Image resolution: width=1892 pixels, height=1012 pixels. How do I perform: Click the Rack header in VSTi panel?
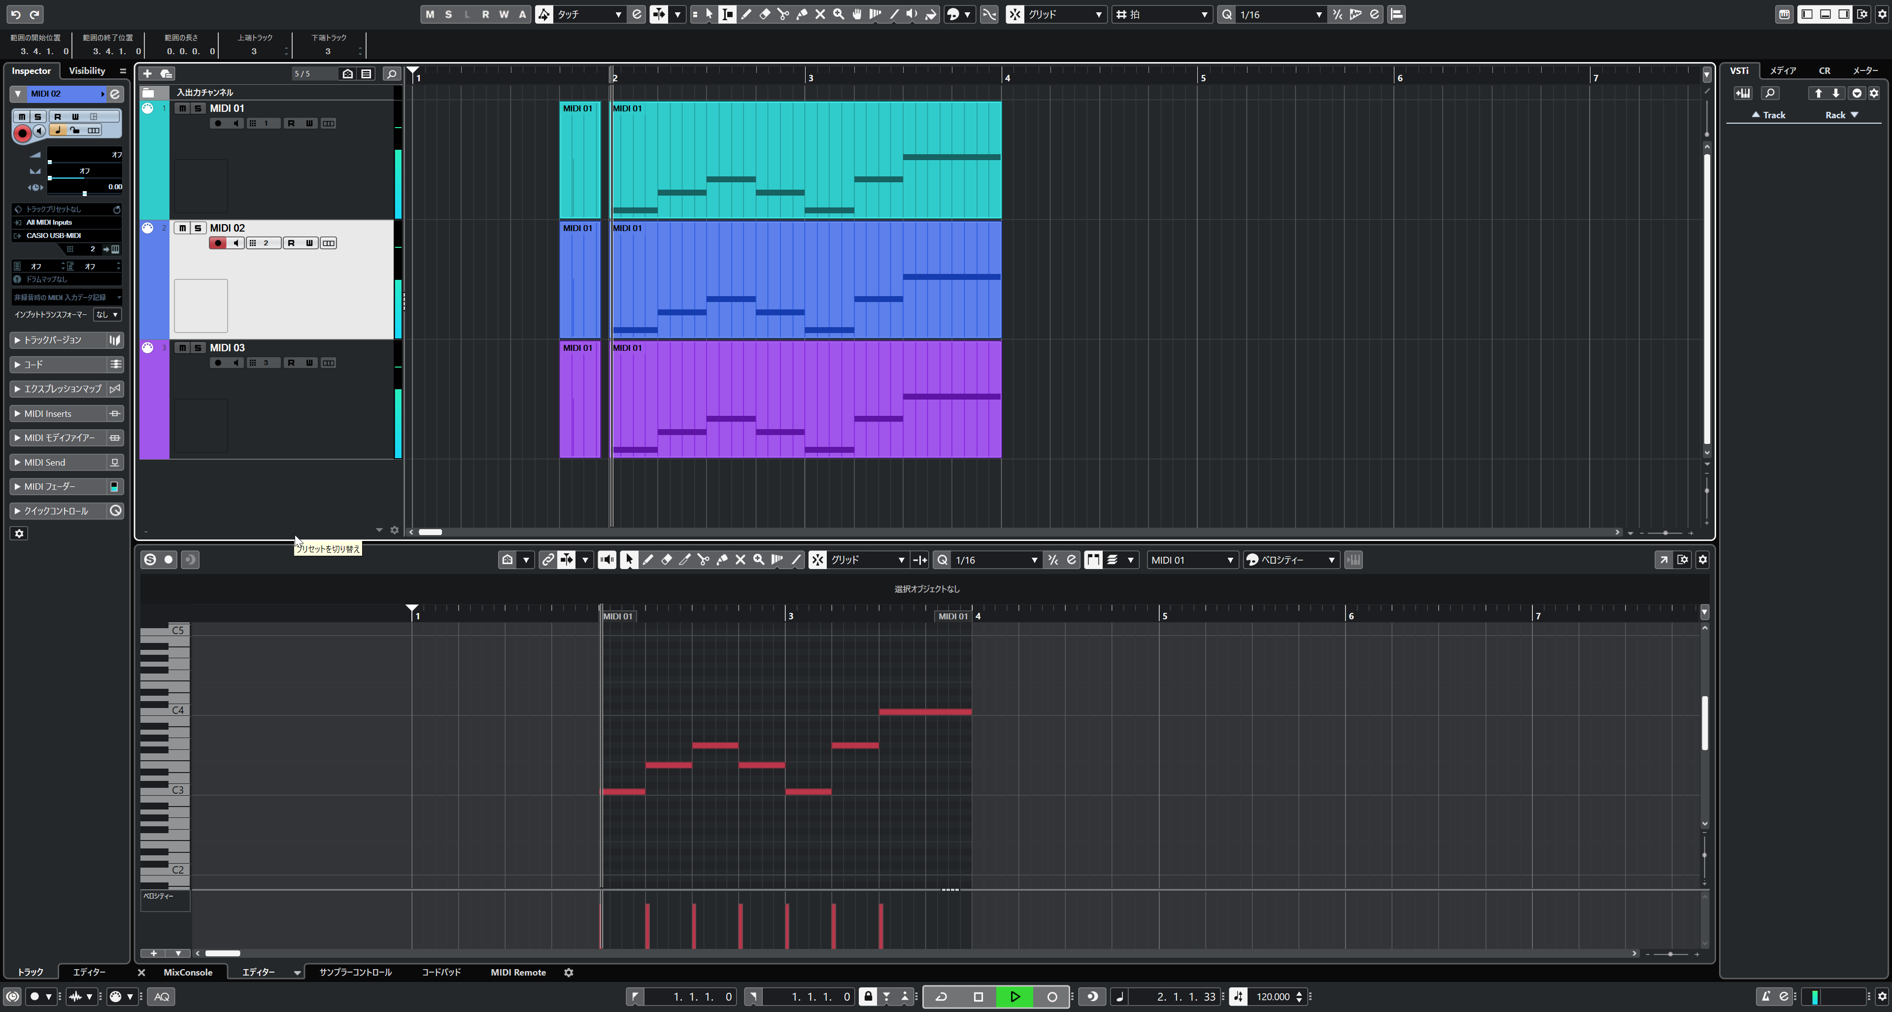(1841, 115)
